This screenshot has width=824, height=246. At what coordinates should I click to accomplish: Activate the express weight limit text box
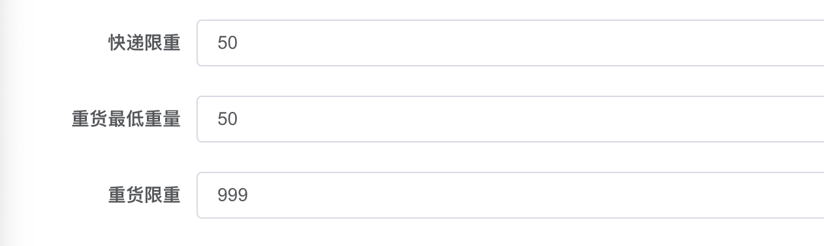[511, 43]
